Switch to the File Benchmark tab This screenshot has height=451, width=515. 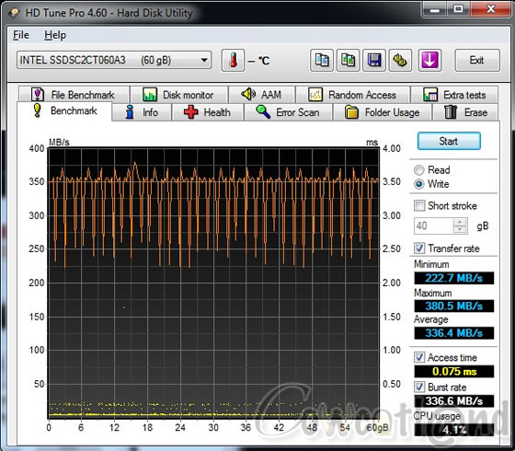[x=74, y=95]
